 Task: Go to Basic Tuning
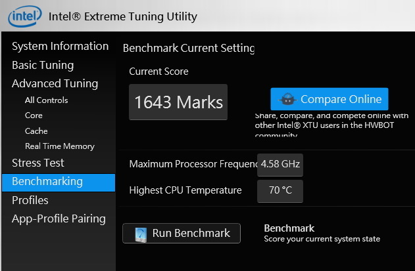tap(43, 65)
